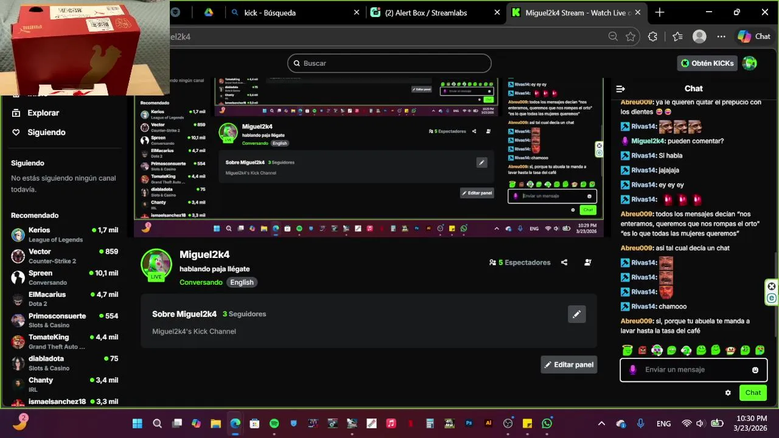Show hidden tray icons chevron
Screen dimensions: 779x438
tap(601, 423)
